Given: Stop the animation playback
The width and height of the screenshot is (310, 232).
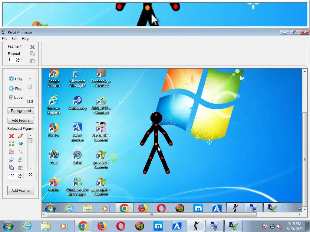Looking at the screenshot, I should click(16, 89).
